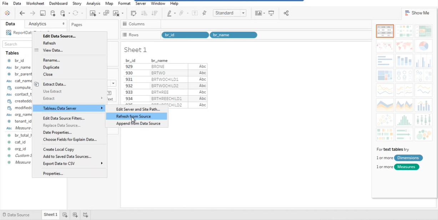438x220 pixels.
Task: Click the Refresh data source toolbar icon
Action: (75, 13)
